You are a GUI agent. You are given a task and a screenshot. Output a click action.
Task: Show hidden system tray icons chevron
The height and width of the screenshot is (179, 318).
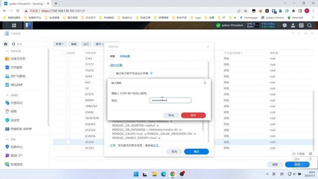tap(267, 174)
